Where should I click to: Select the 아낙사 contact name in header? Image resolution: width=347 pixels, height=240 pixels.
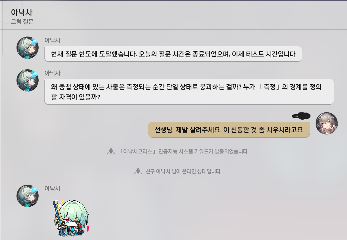(x=22, y=12)
